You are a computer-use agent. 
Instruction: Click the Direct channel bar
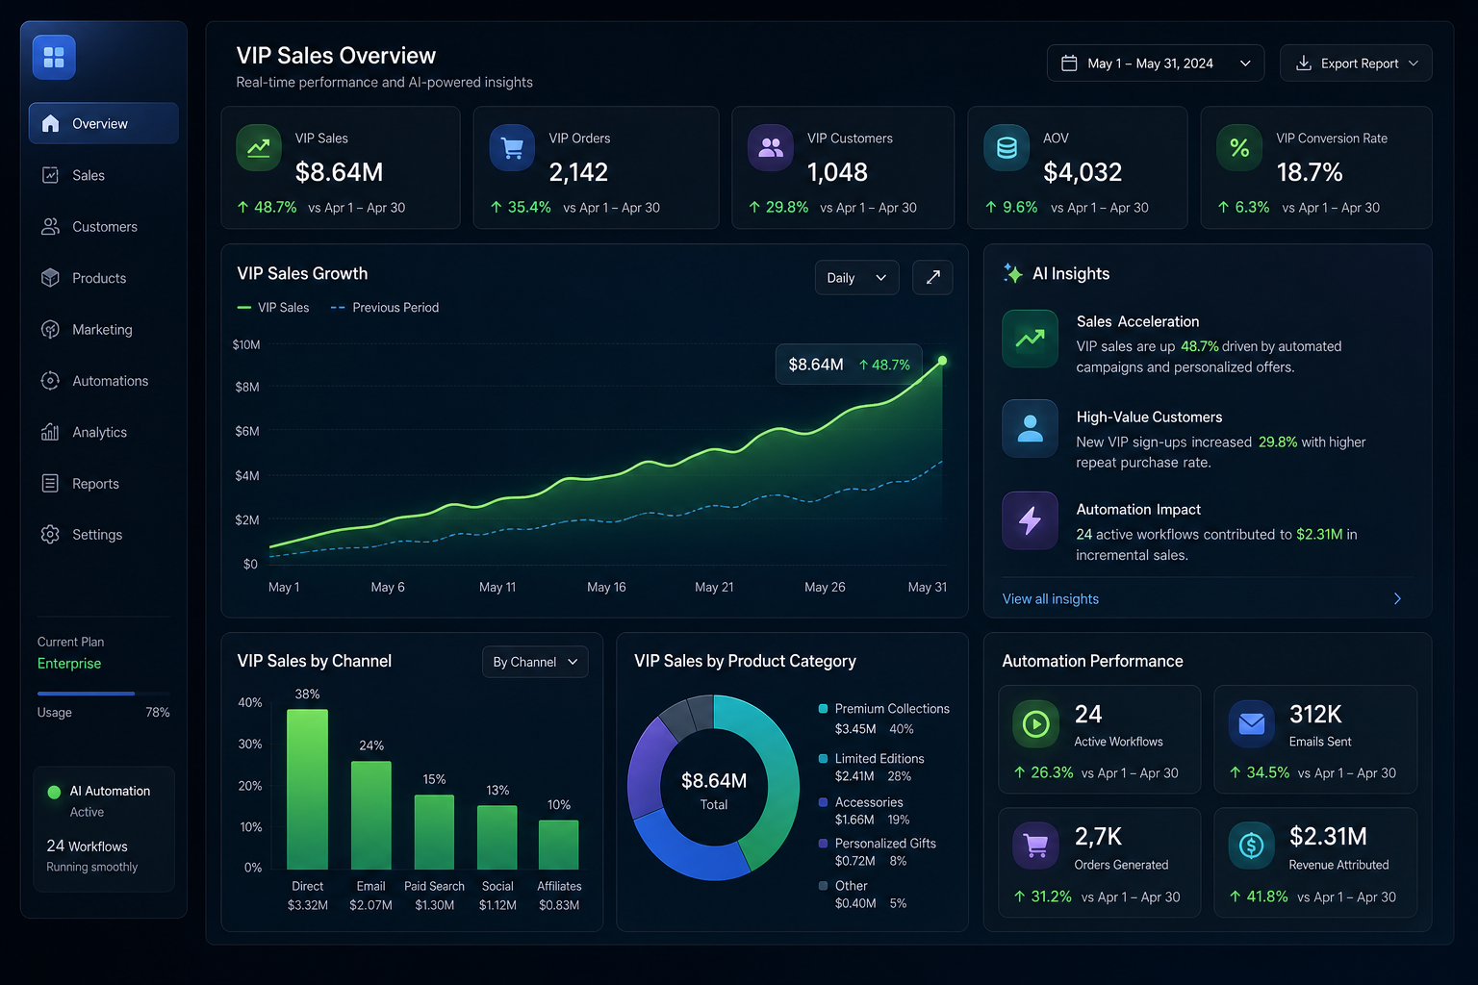(307, 790)
